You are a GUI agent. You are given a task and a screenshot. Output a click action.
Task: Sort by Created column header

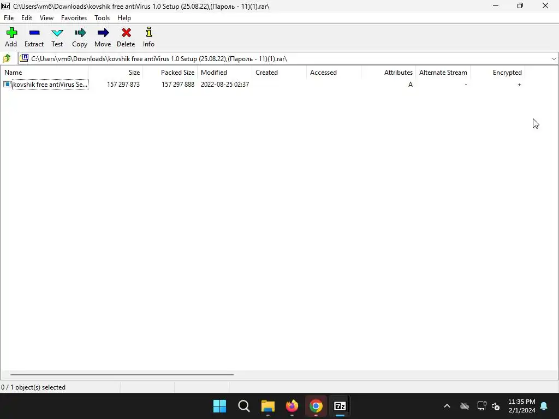tap(279, 73)
